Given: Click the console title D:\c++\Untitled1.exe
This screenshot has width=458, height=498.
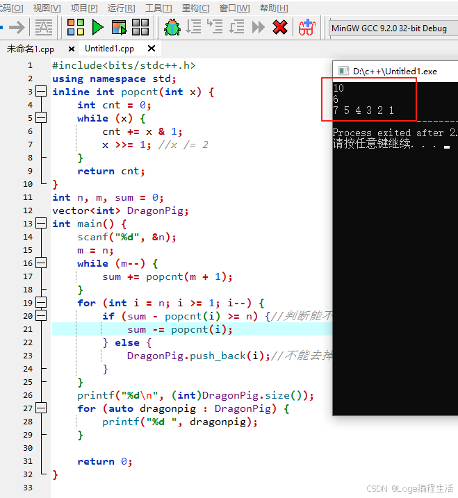Looking at the screenshot, I should coord(395,71).
